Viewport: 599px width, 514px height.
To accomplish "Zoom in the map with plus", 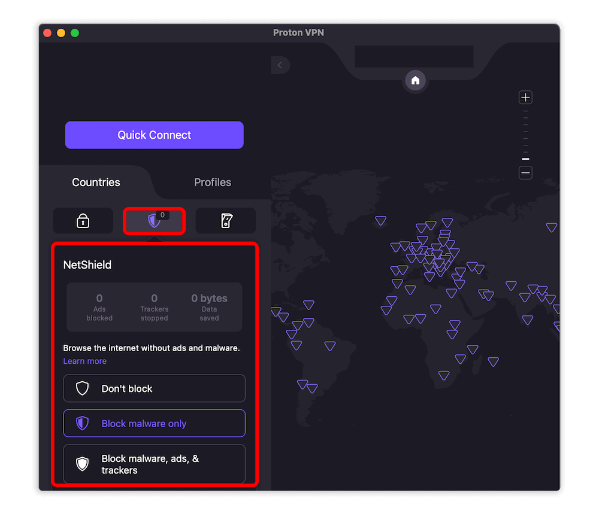I will pyautogui.click(x=526, y=98).
